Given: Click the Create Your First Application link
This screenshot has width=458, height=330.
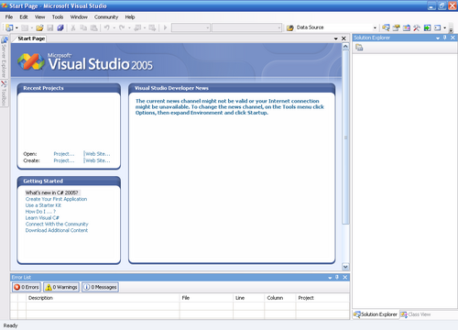Looking at the screenshot, I should point(56,199).
